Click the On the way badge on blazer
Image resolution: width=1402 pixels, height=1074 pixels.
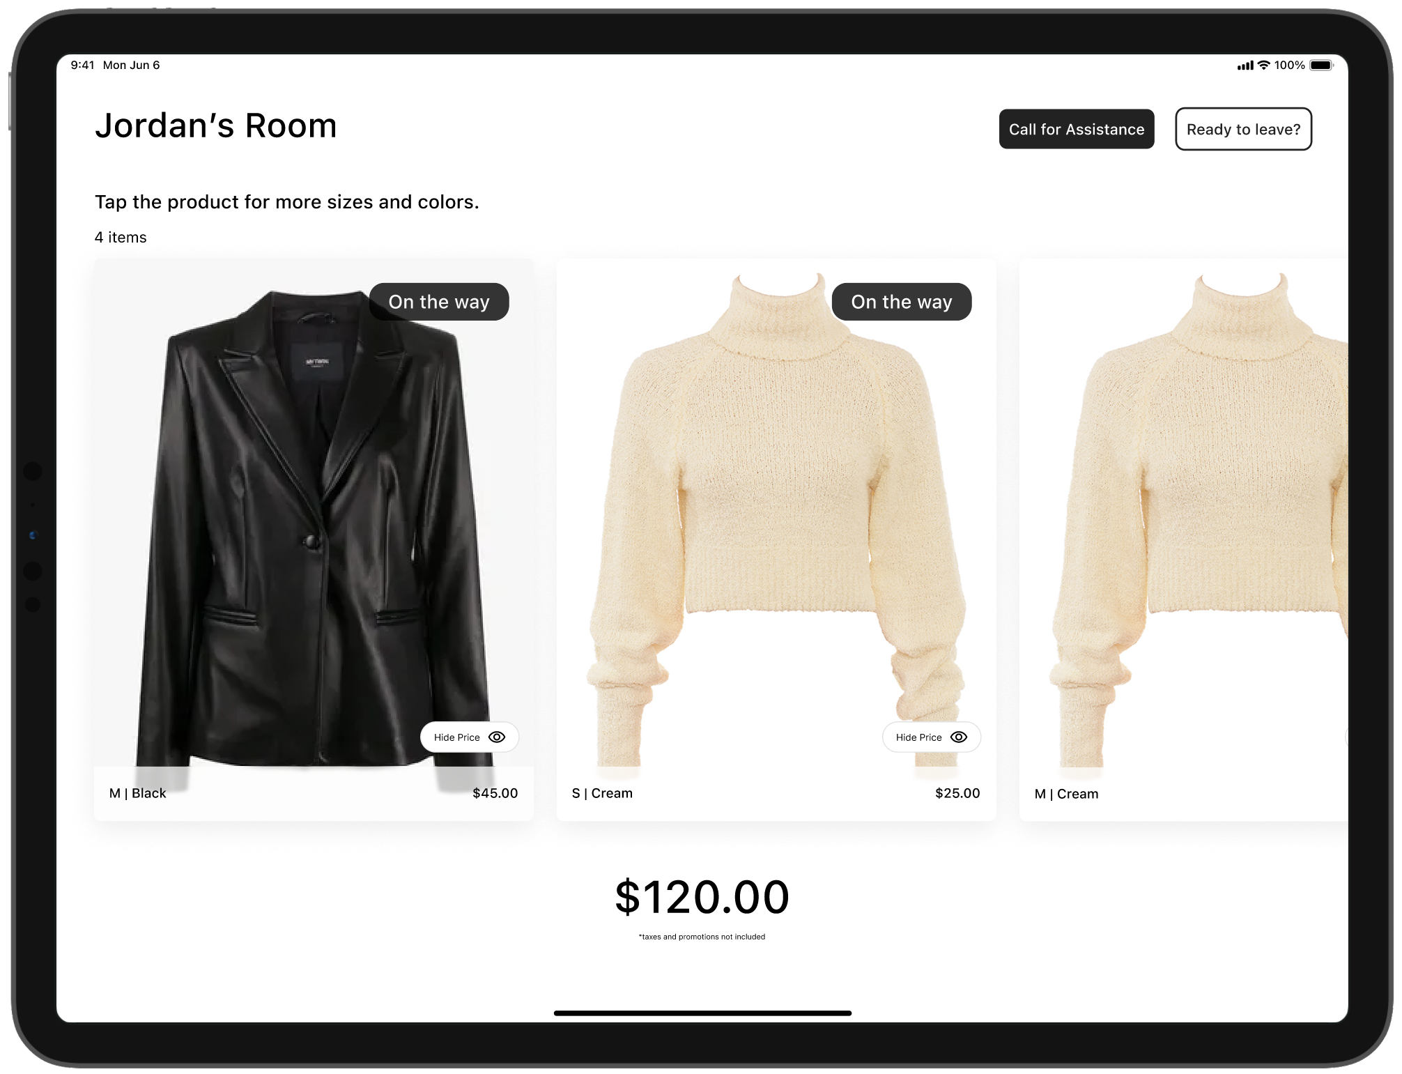click(x=439, y=302)
